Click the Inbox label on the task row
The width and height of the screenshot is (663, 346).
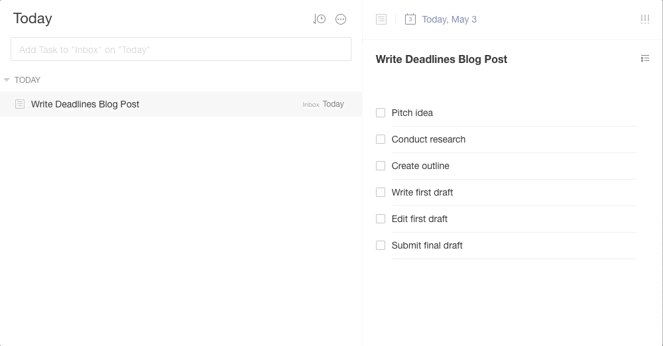click(311, 105)
